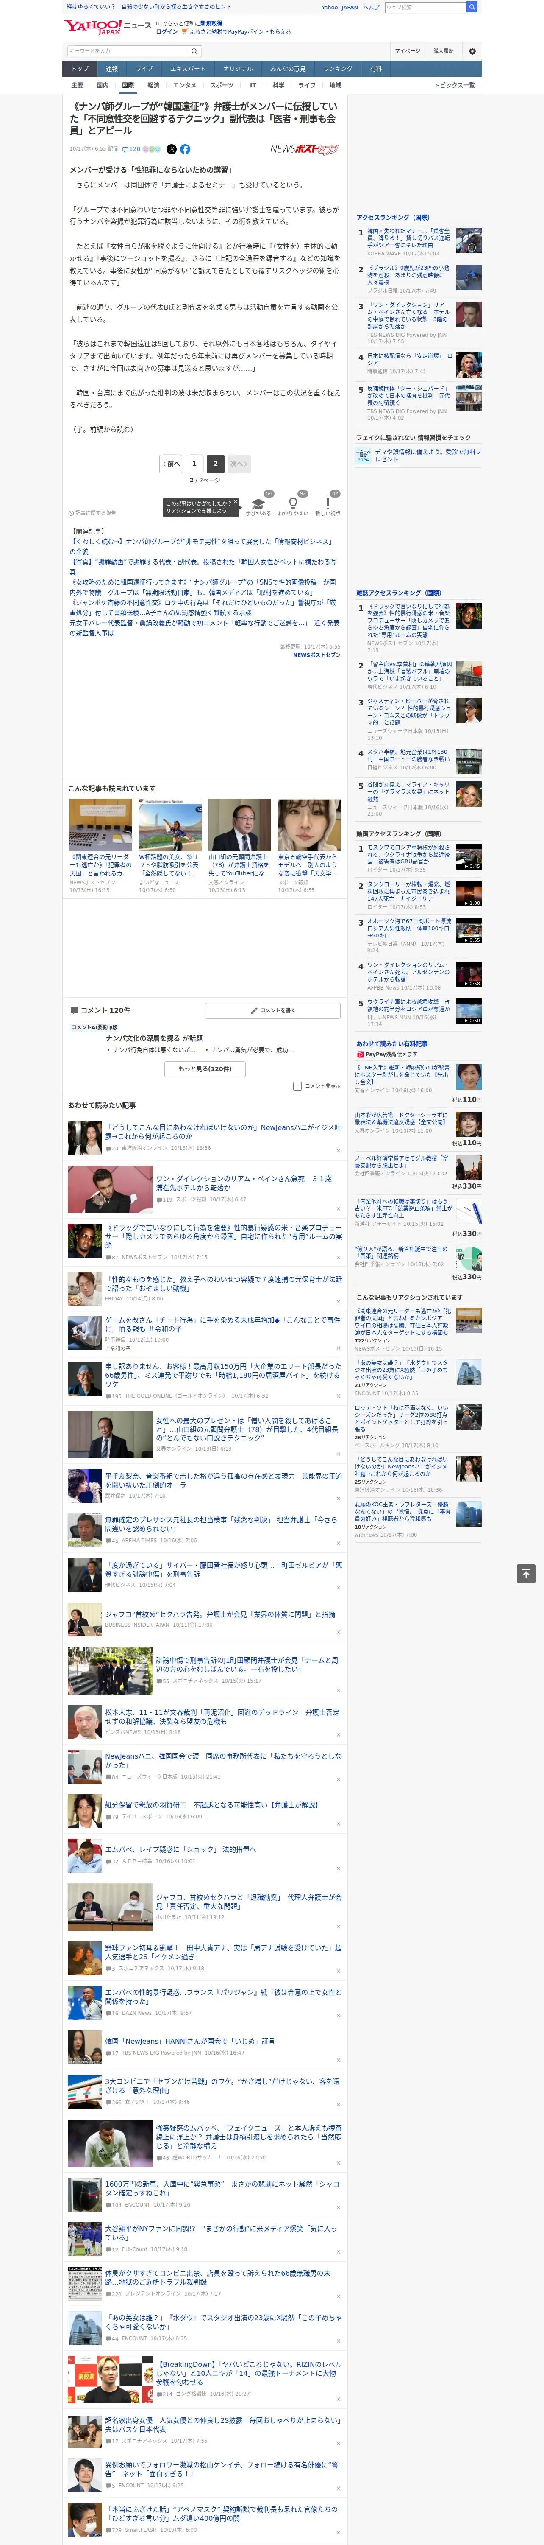Open the オリジナル tab
This screenshot has height=2545, width=544.
pyautogui.click(x=238, y=69)
